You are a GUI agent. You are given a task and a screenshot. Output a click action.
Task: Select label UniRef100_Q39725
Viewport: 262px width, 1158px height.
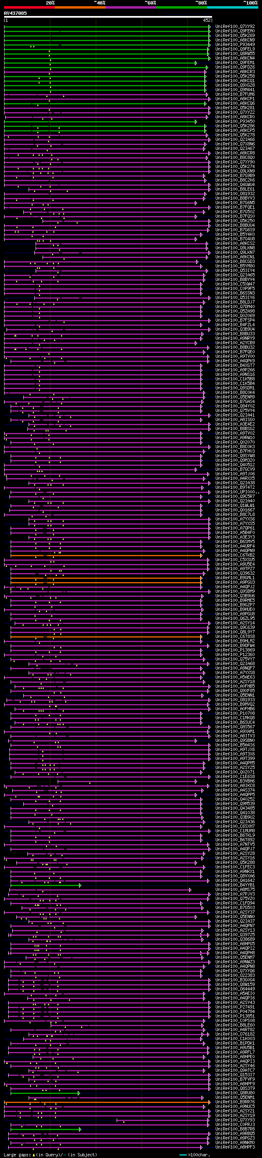235,935
